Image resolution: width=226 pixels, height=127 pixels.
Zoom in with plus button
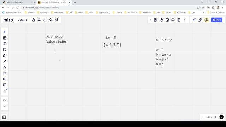click(215, 117)
